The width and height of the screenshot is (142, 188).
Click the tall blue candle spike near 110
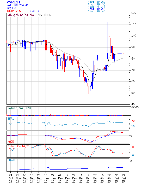(108, 40)
